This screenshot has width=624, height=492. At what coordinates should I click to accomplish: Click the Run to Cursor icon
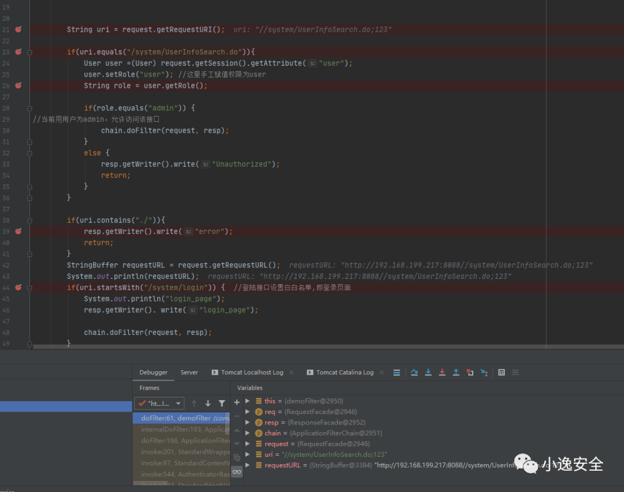pyautogui.click(x=484, y=372)
